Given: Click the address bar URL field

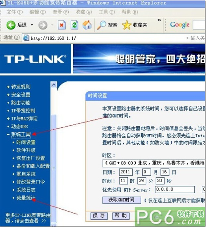Looking at the screenshot, I should pos(106,38).
